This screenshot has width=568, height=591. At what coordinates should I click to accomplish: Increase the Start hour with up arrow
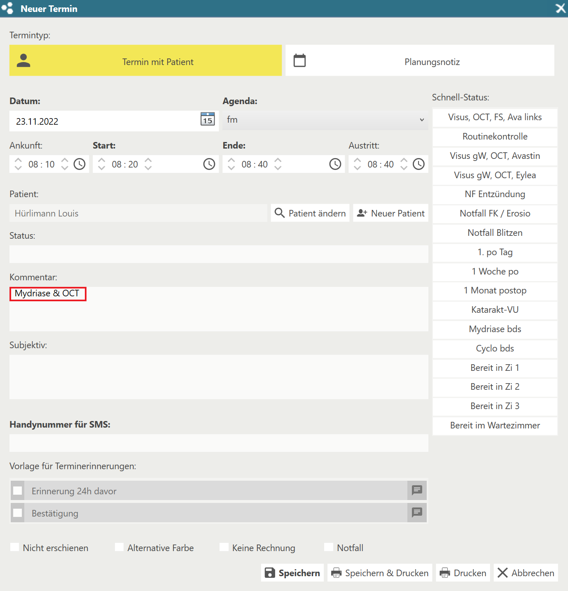pos(102,160)
